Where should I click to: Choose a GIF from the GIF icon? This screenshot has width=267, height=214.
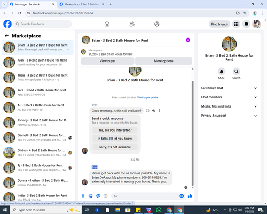[x=106, y=196]
